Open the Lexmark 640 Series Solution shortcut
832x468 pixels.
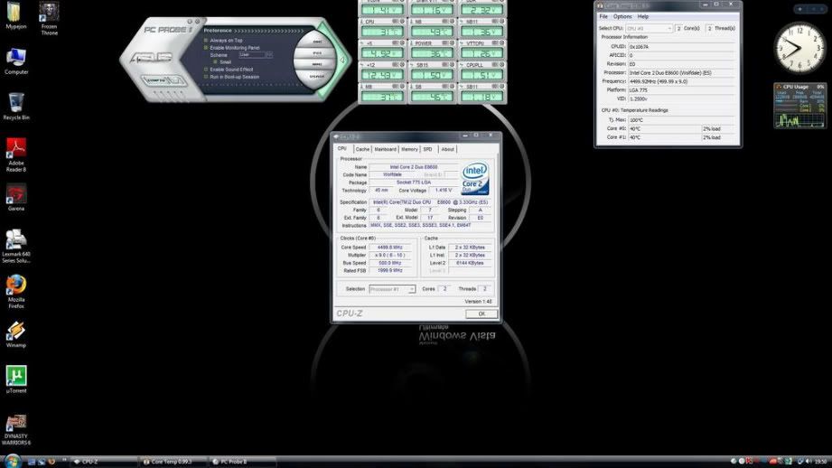pos(16,246)
